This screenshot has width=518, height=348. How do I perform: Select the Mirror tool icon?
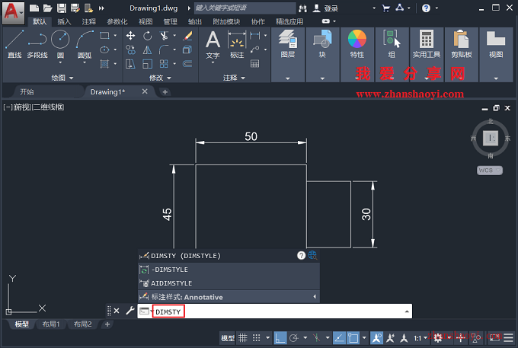tap(147, 49)
